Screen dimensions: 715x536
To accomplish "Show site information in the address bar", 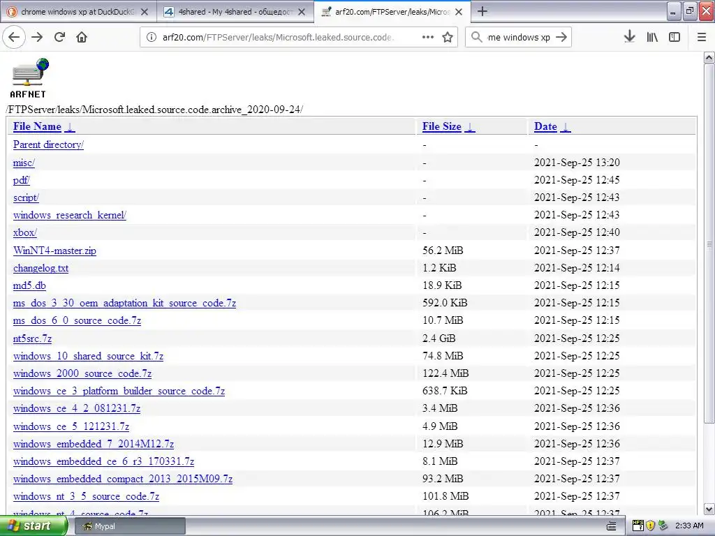I will pyautogui.click(x=152, y=37).
